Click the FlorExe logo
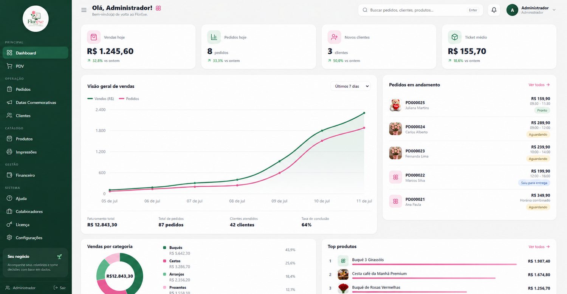This screenshot has width=567, height=294. (x=36, y=19)
